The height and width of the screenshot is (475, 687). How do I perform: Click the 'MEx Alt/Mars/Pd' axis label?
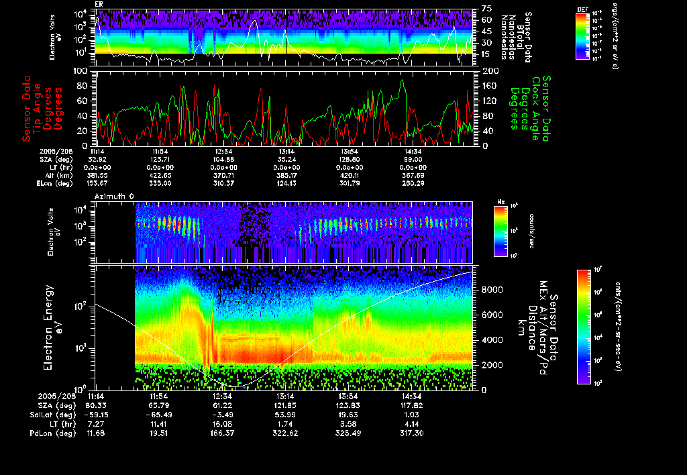coord(543,328)
